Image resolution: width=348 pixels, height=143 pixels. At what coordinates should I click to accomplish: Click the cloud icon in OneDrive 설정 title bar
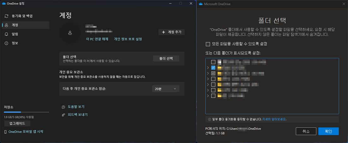[x=4, y=3]
